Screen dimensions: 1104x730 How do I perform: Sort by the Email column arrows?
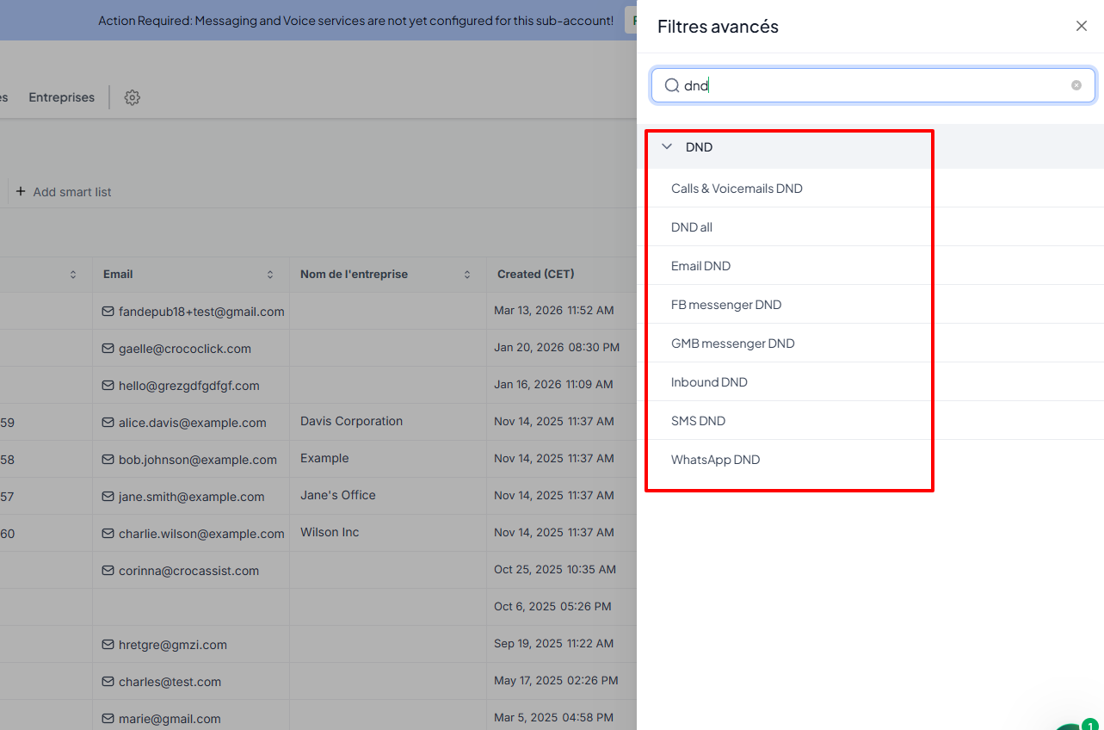(270, 275)
